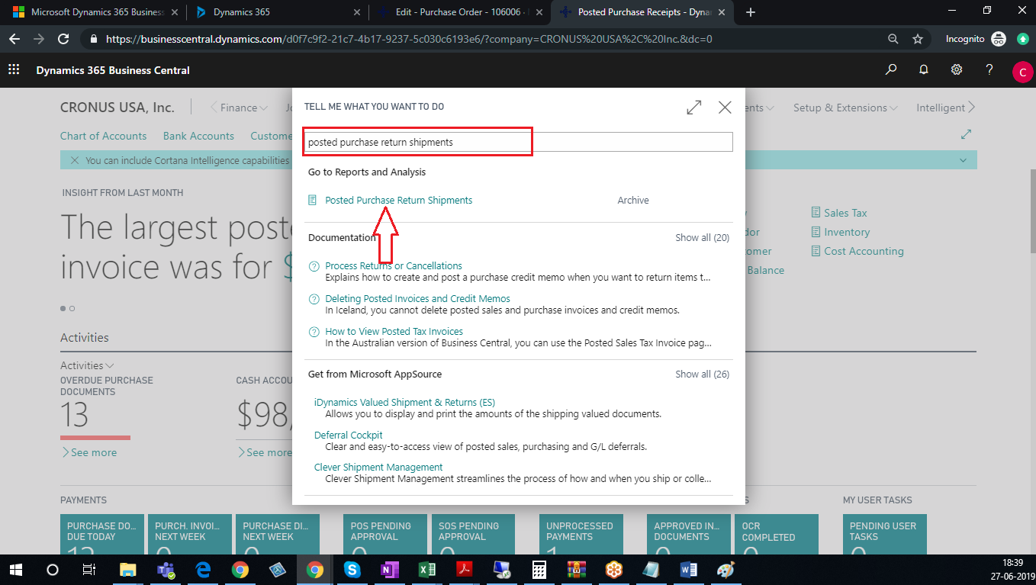This screenshot has width=1036, height=585.
Task: Open iDynamics Valued Shipment & Returns app
Action: pos(404,402)
